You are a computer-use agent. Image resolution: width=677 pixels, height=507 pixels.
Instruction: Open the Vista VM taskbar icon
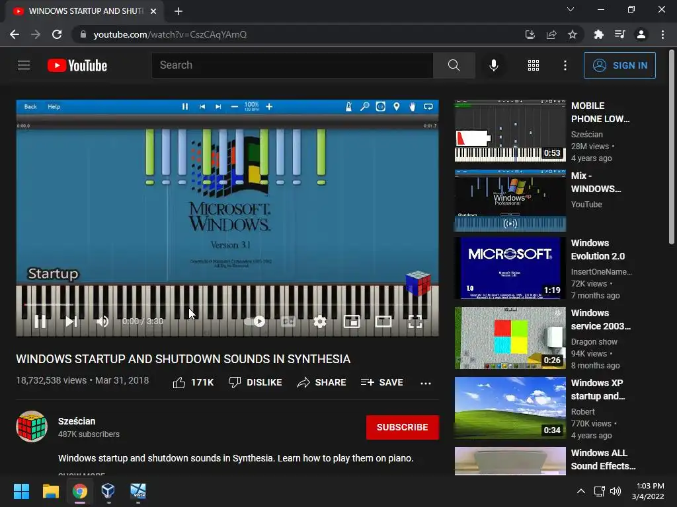pos(138,491)
